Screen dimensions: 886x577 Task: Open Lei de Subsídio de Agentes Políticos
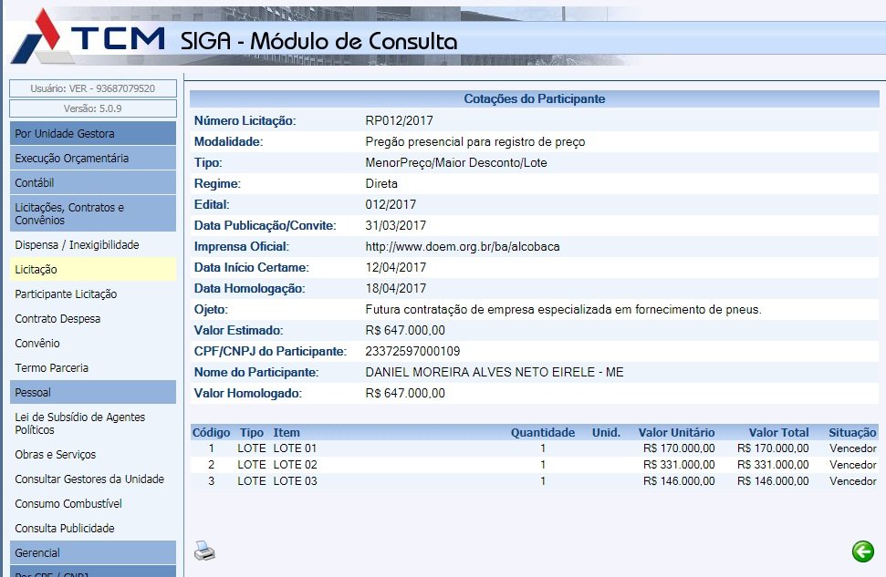pyautogui.click(x=79, y=423)
